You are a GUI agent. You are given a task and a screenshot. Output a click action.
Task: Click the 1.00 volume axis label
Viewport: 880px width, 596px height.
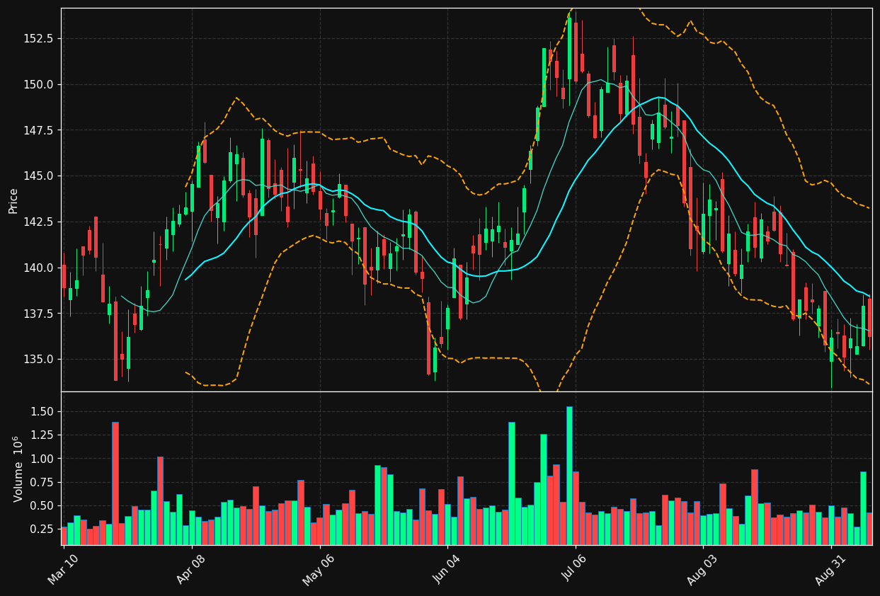click(x=42, y=459)
